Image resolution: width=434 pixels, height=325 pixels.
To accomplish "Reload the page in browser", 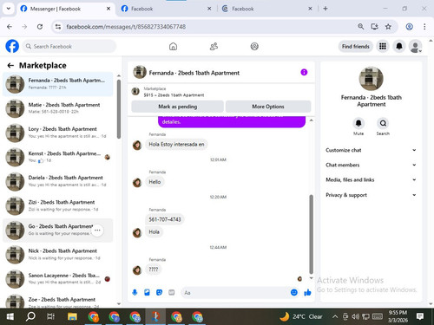I will 40,27.
